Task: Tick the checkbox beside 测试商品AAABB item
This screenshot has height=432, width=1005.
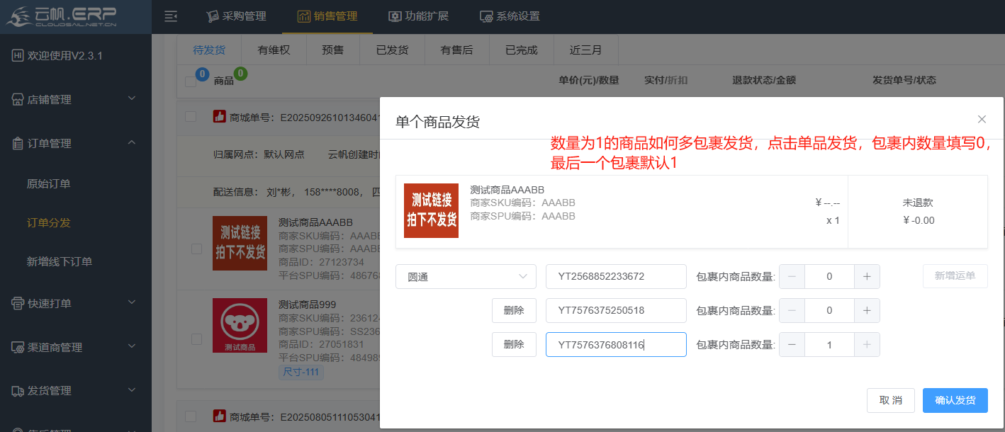Action: point(196,249)
